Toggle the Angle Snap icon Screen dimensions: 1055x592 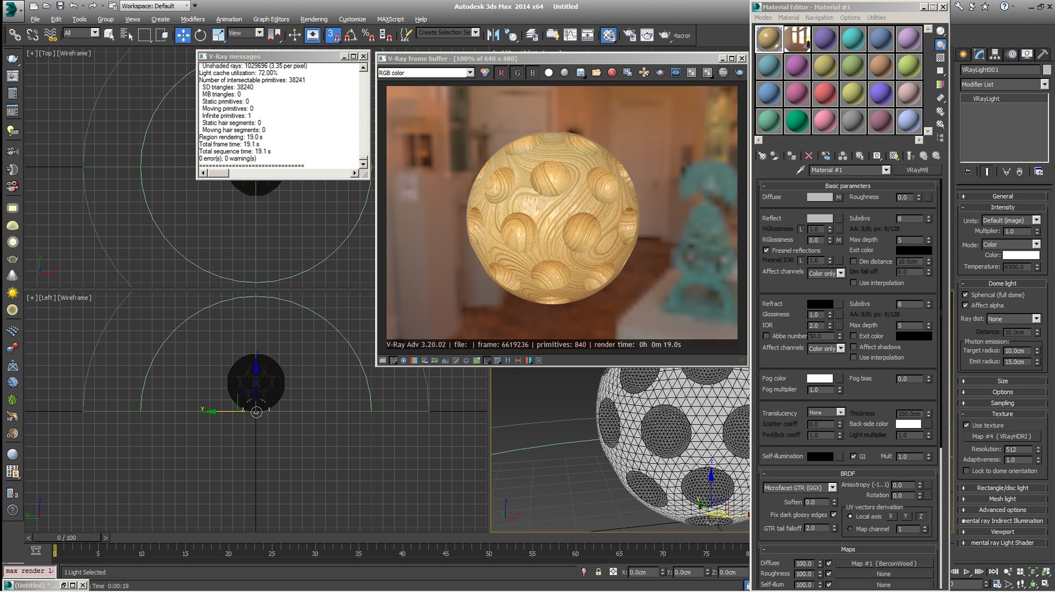[351, 35]
